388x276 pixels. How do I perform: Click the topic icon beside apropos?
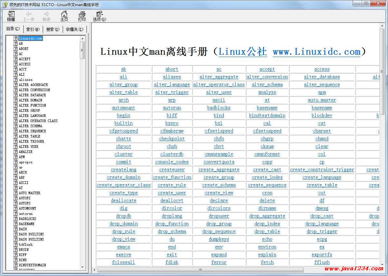tap(15, 162)
